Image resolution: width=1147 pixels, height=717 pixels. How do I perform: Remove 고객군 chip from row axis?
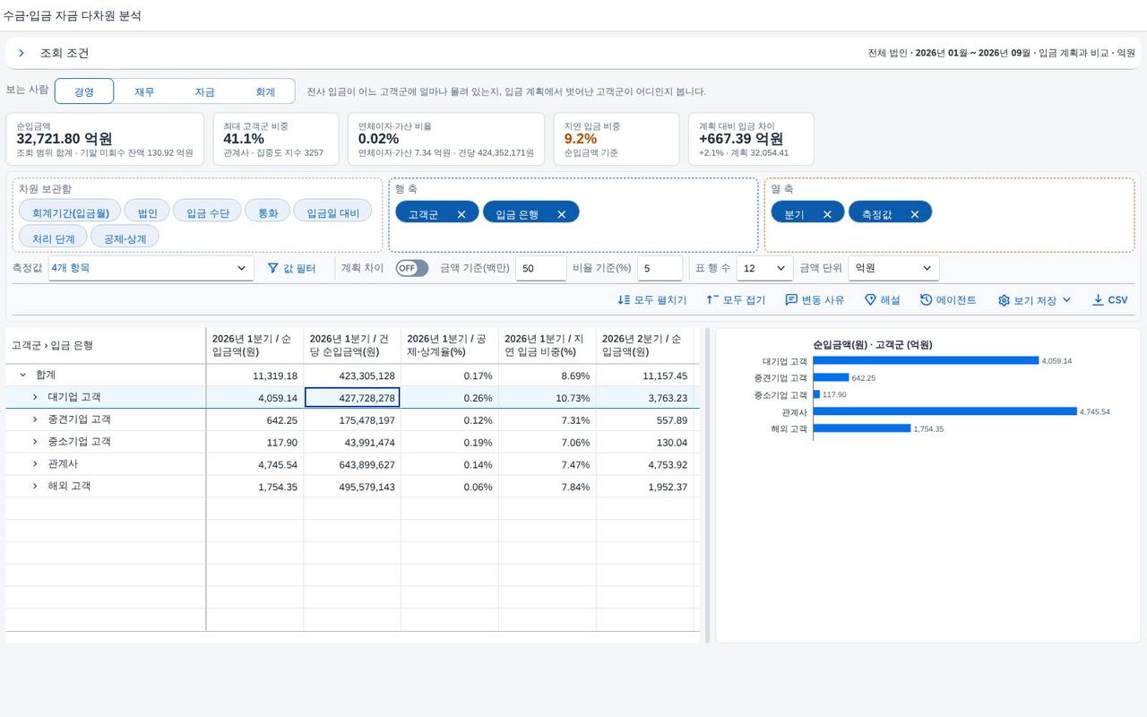click(461, 214)
